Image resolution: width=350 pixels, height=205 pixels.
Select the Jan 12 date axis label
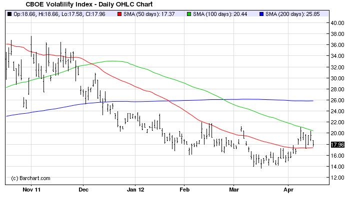pos(135,190)
